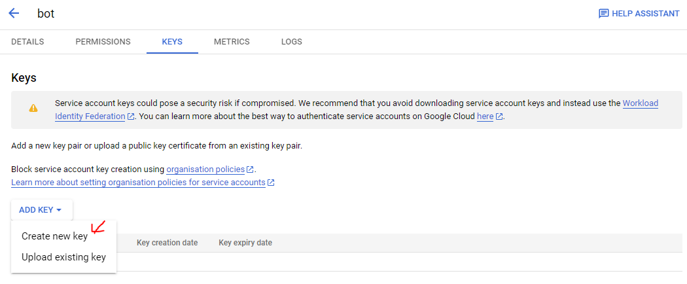Click external-link icon after Learn more link

pyautogui.click(x=272, y=183)
